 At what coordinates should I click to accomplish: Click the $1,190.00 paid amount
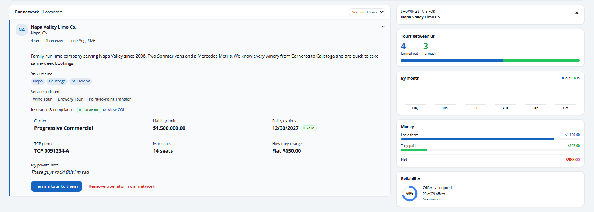pyautogui.click(x=572, y=135)
